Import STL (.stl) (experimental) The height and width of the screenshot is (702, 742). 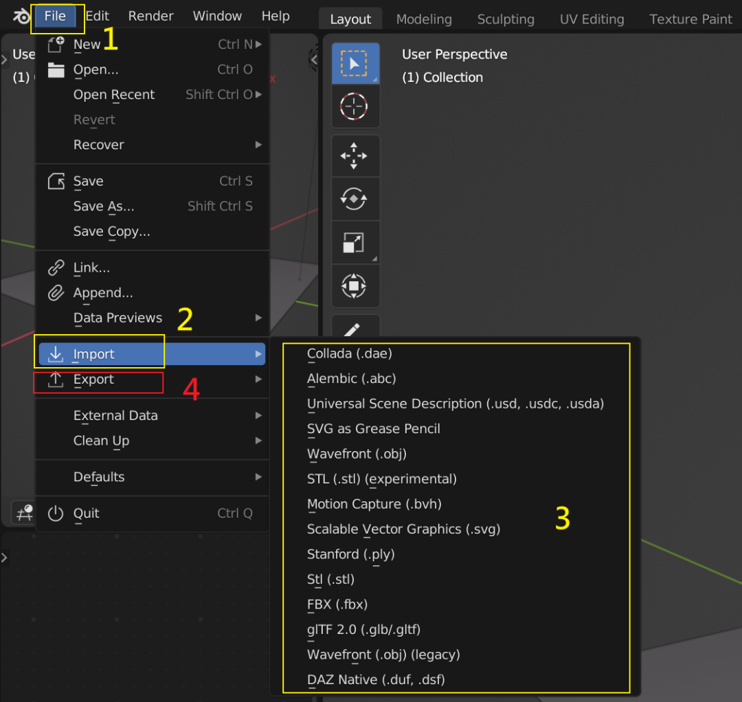(457, 479)
